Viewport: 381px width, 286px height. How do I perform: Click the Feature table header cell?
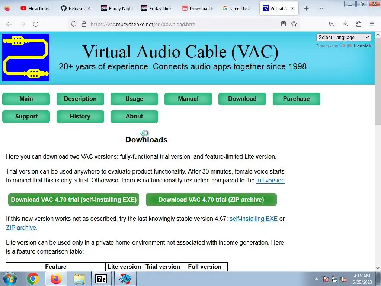(x=56, y=267)
